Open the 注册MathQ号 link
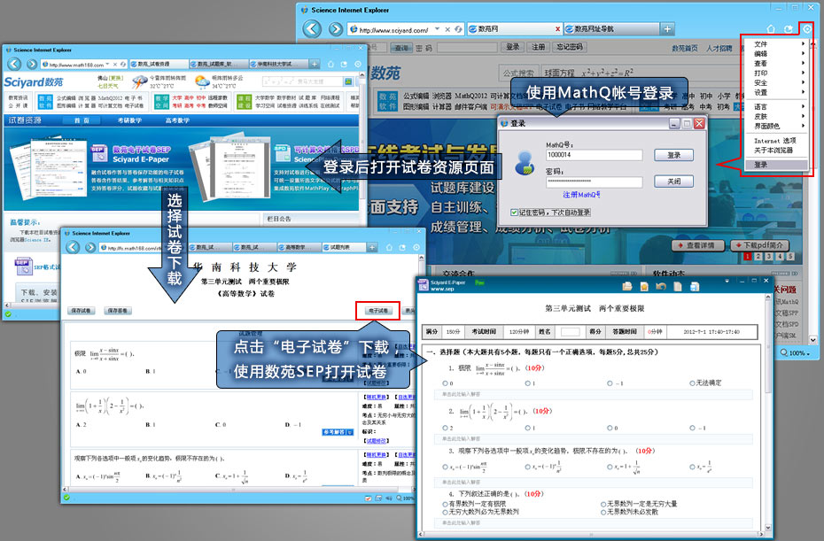824x541 pixels. (581, 195)
